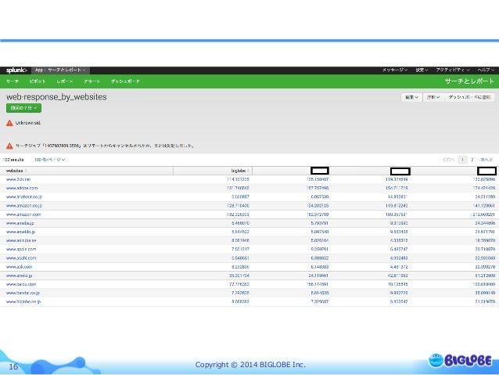Open the 100件/ページ per-page dropdown

click(49, 160)
